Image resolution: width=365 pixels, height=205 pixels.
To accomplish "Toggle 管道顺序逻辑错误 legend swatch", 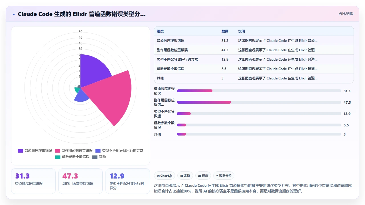I will coord(20,151).
